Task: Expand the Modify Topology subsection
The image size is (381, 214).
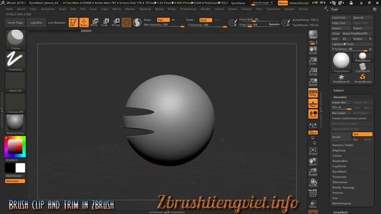Action: 343,188
